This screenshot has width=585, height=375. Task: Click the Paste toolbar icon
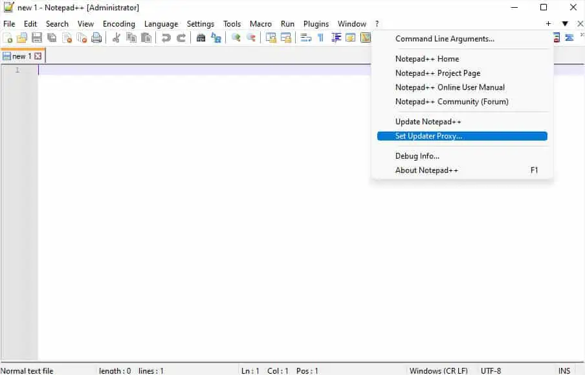146,38
